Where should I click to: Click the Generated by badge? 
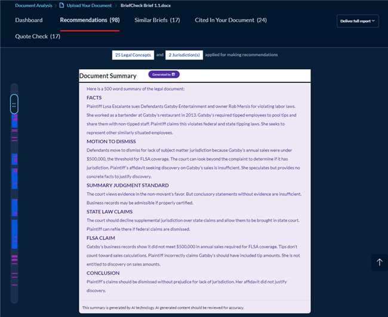pyautogui.click(x=164, y=74)
